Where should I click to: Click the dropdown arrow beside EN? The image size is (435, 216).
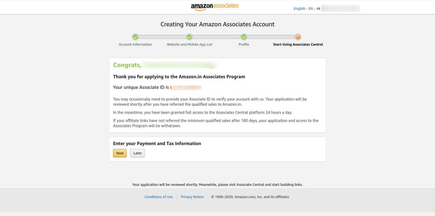(x=315, y=9)
